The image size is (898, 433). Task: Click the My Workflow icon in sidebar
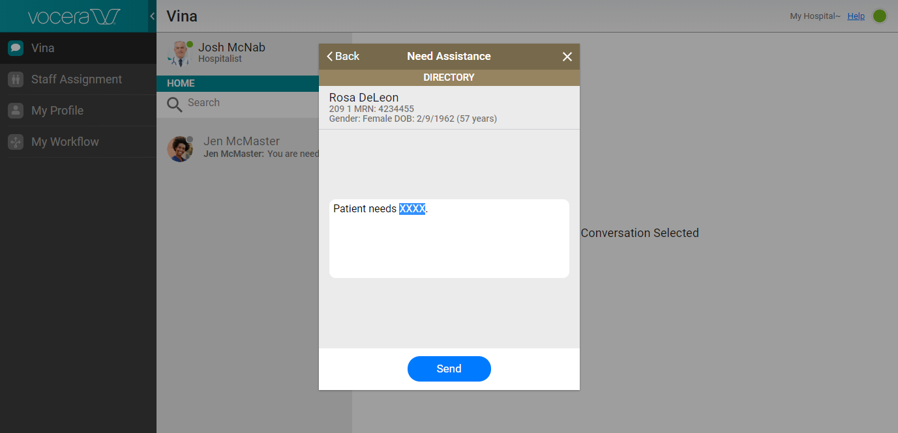(16, 142)
